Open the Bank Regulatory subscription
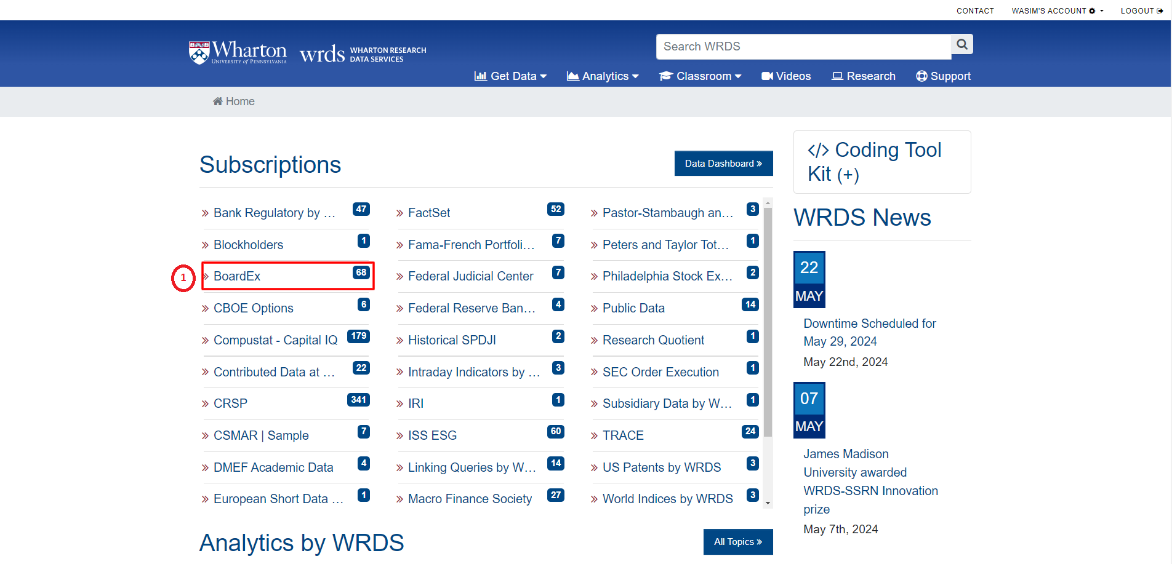The width and height of the screenshot is (1172, 564). (275, 213)
